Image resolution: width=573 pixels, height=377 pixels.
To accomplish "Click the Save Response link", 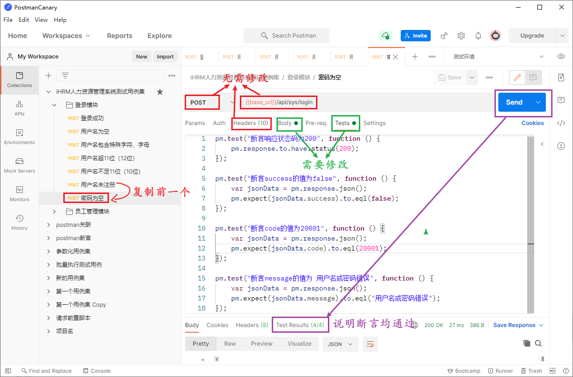I will 515,325.
